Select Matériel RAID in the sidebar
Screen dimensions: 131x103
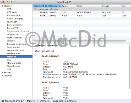click(x=14, y=53)
